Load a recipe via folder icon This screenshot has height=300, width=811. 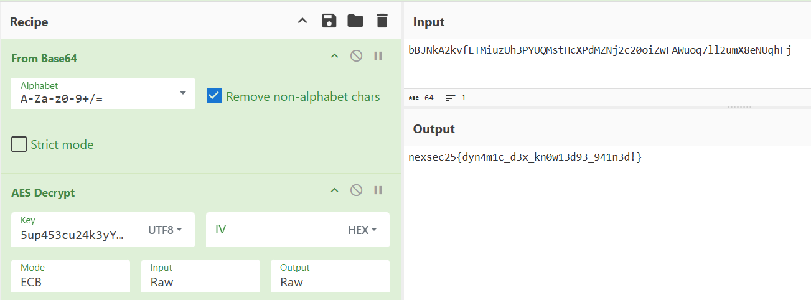tap(355, 21)
